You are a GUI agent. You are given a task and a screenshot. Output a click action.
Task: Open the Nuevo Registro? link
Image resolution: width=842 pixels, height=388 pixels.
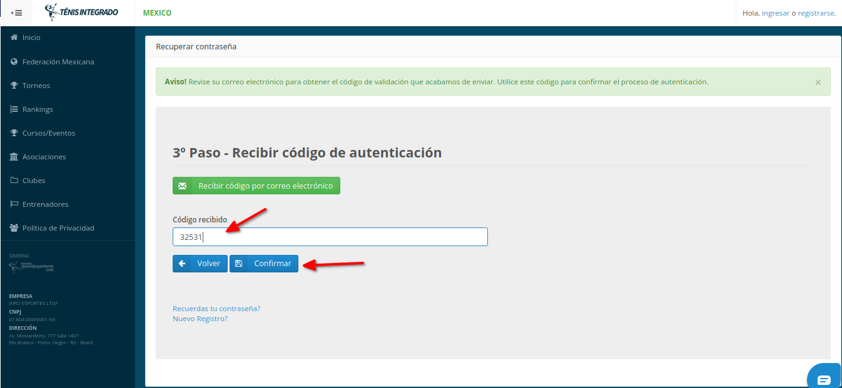pos(200,319)
